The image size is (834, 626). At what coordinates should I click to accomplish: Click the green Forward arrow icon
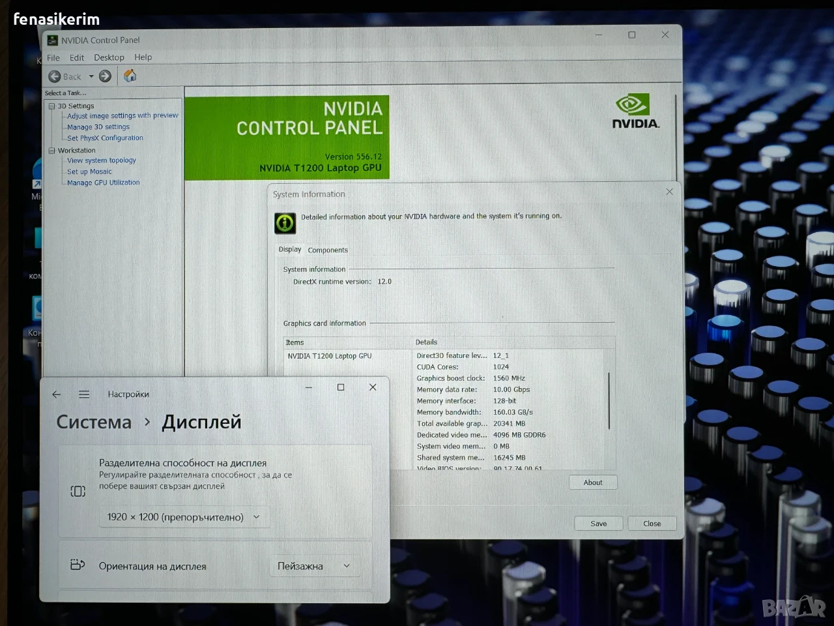pos(105,76)
